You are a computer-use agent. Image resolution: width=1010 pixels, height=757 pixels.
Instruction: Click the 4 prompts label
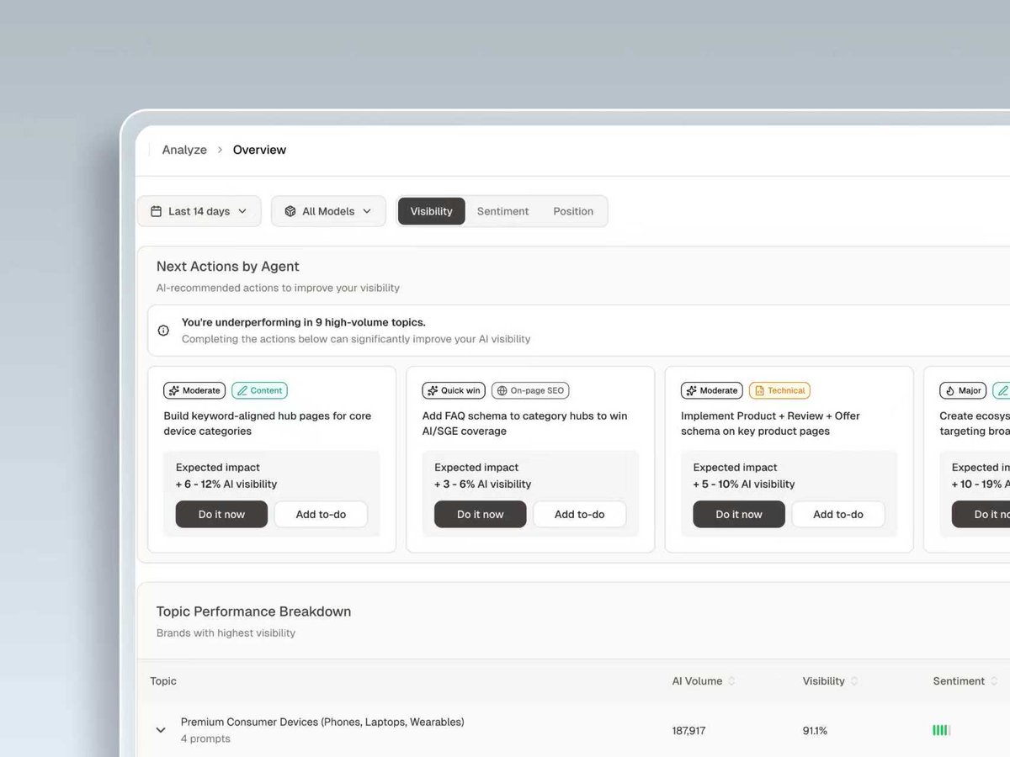click(x=205, y=738)
